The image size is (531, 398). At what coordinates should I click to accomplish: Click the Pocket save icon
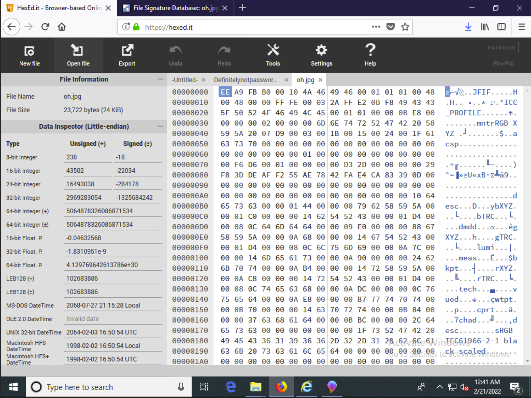(390, 27)
